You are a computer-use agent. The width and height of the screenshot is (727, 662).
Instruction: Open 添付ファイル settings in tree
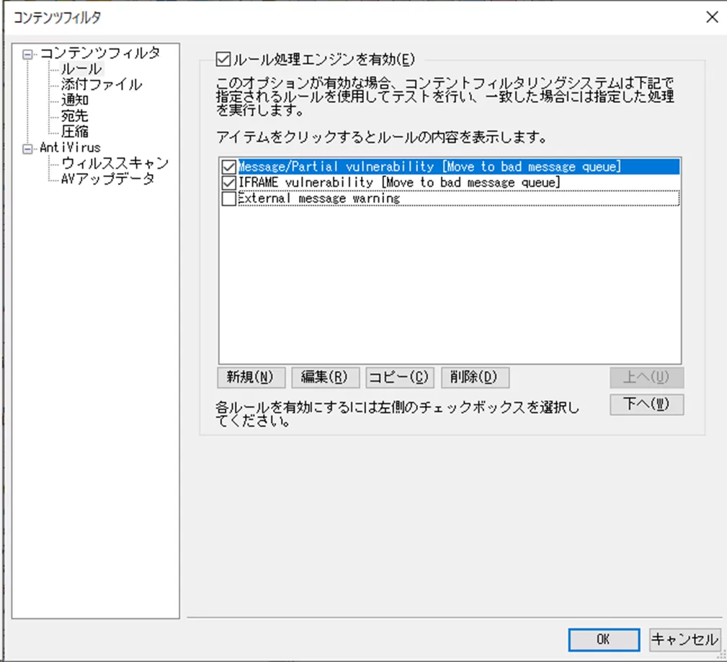pyautogui.click(x=101, y=85)
